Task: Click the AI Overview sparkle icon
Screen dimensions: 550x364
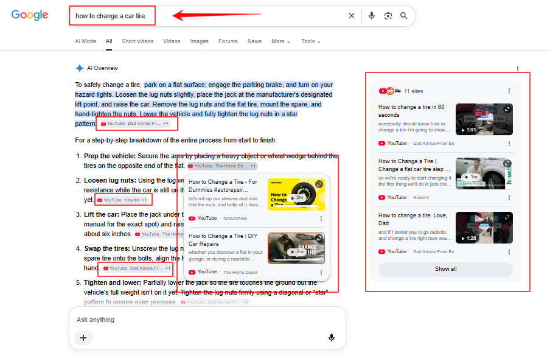Action: click(x=80, y=68)
